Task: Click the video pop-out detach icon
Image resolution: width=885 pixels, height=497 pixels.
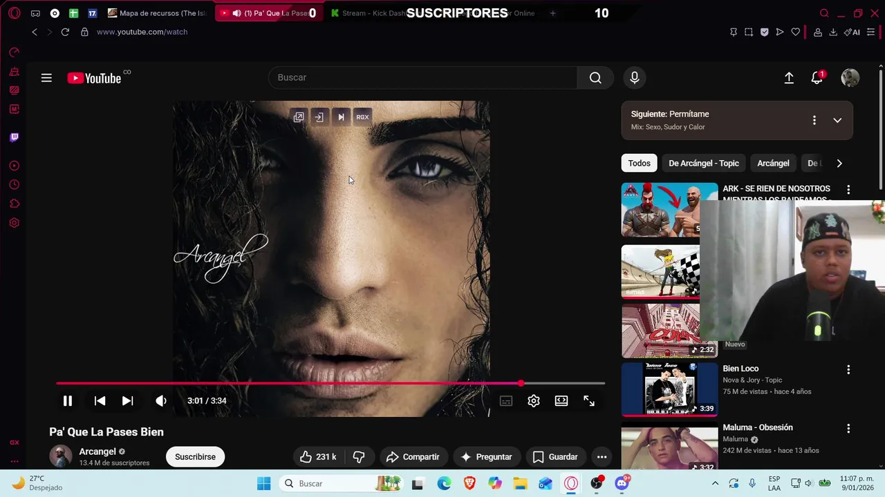Action: click(x=299, y=117)
